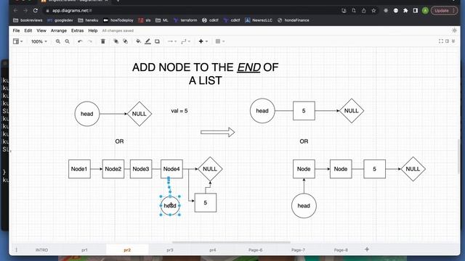
Task: Add a new page with plus icon
Action: pos(367,249)
